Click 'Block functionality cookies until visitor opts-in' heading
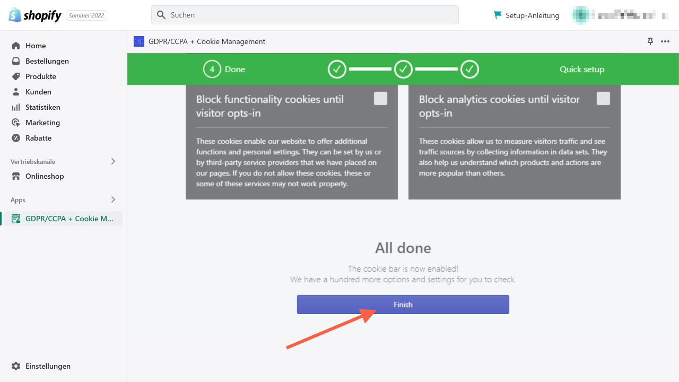The height and width of the screenshot is (382, 679). (270, 106)
